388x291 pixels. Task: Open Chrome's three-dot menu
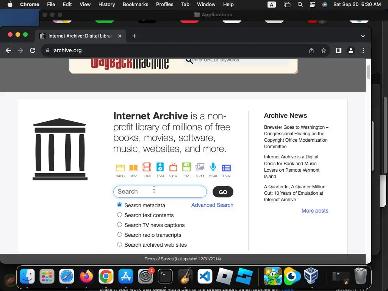click(363, 50)
